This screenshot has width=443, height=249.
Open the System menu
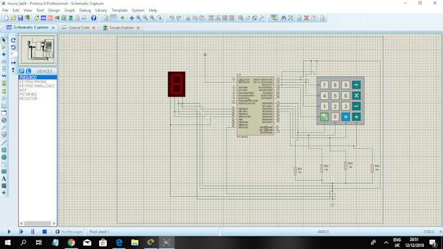[x=138, y=10]
